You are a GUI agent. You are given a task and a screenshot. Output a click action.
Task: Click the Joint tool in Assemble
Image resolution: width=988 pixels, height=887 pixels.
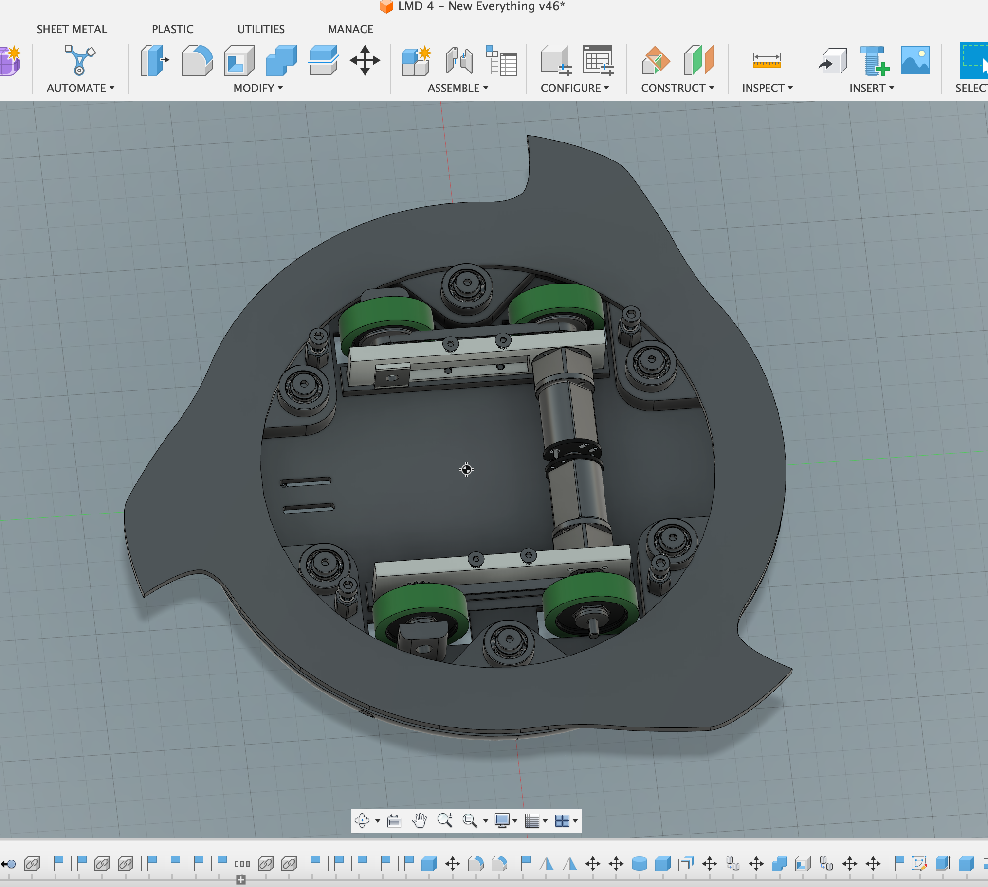point(459,60)
